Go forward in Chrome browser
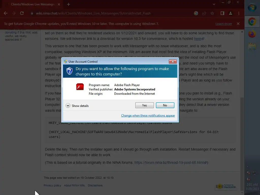Image resolution: width=260 pixels, height=195 pixels. click(x=14, y=13)
